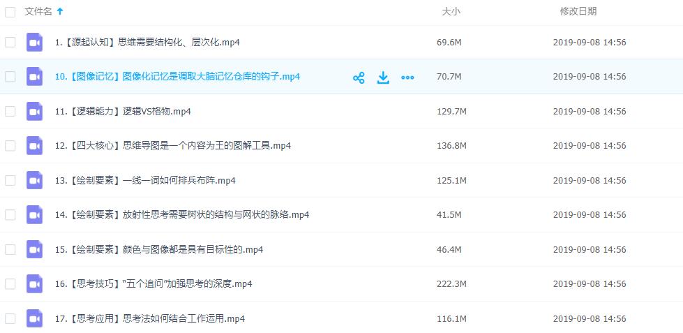The image size is (683, 333).
Task: Tick checkbox for 15. 颜色与图像 file
Action: (10, 249)
